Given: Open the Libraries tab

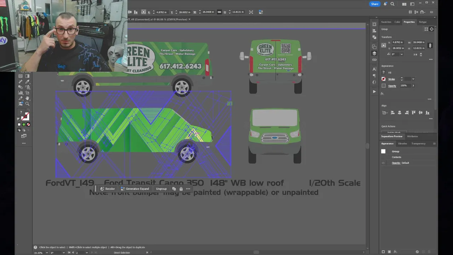Looking at the screenshot, I should pyautogui.click(x=402, y=143).
